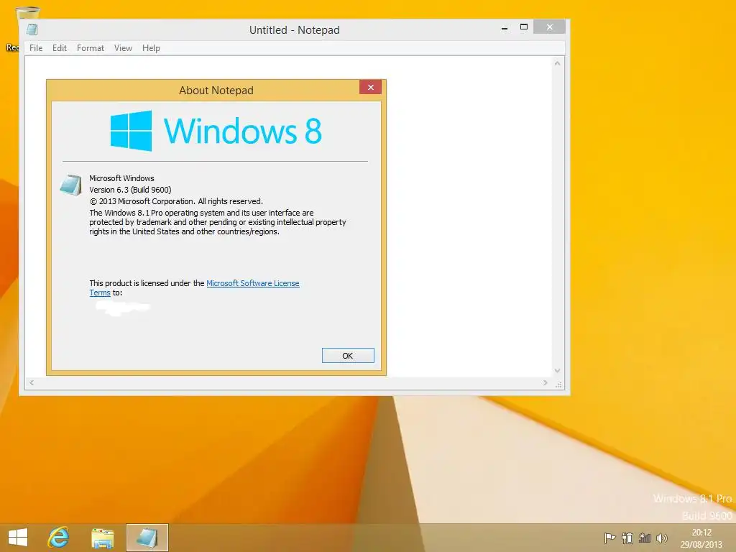This screenshot has height=552, width=736.
Task: Click the 'About Notepad' title text
Action: point(216,90)
